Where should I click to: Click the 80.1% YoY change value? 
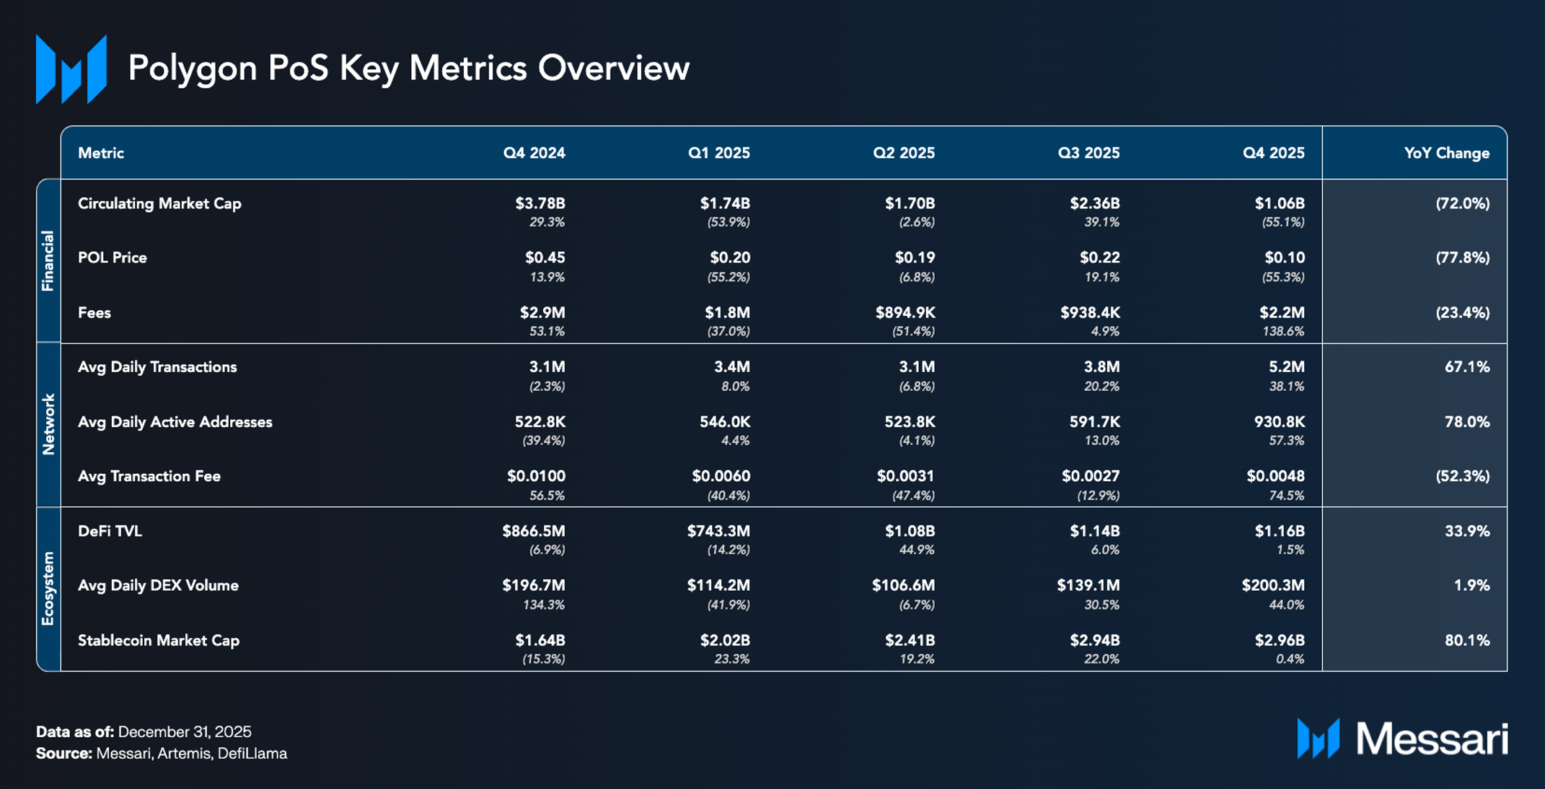pos(1466,640)
